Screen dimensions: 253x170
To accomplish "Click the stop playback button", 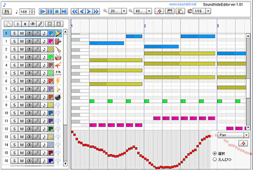I will tap(57, 11).
